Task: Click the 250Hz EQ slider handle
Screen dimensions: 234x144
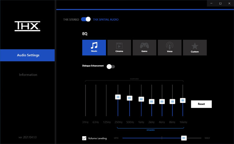Action: (x=118, y=97)
